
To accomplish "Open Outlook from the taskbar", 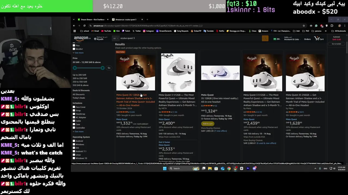I will (222, 168).
